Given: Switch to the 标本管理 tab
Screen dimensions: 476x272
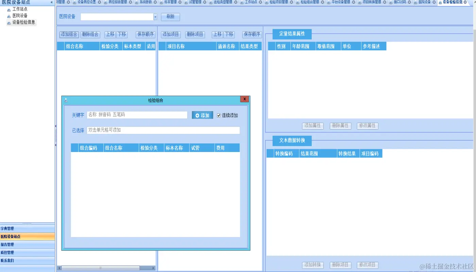Looking at the screenshot, I should pos(170,2).
